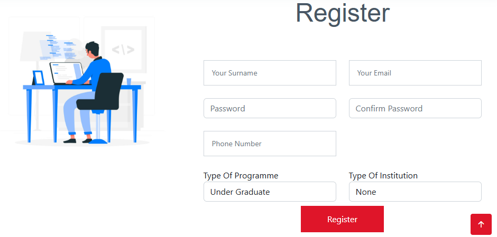This screenshot has height=237, width=497.
Task: Click the blue cup on the desk
Action: click(128, 81)
